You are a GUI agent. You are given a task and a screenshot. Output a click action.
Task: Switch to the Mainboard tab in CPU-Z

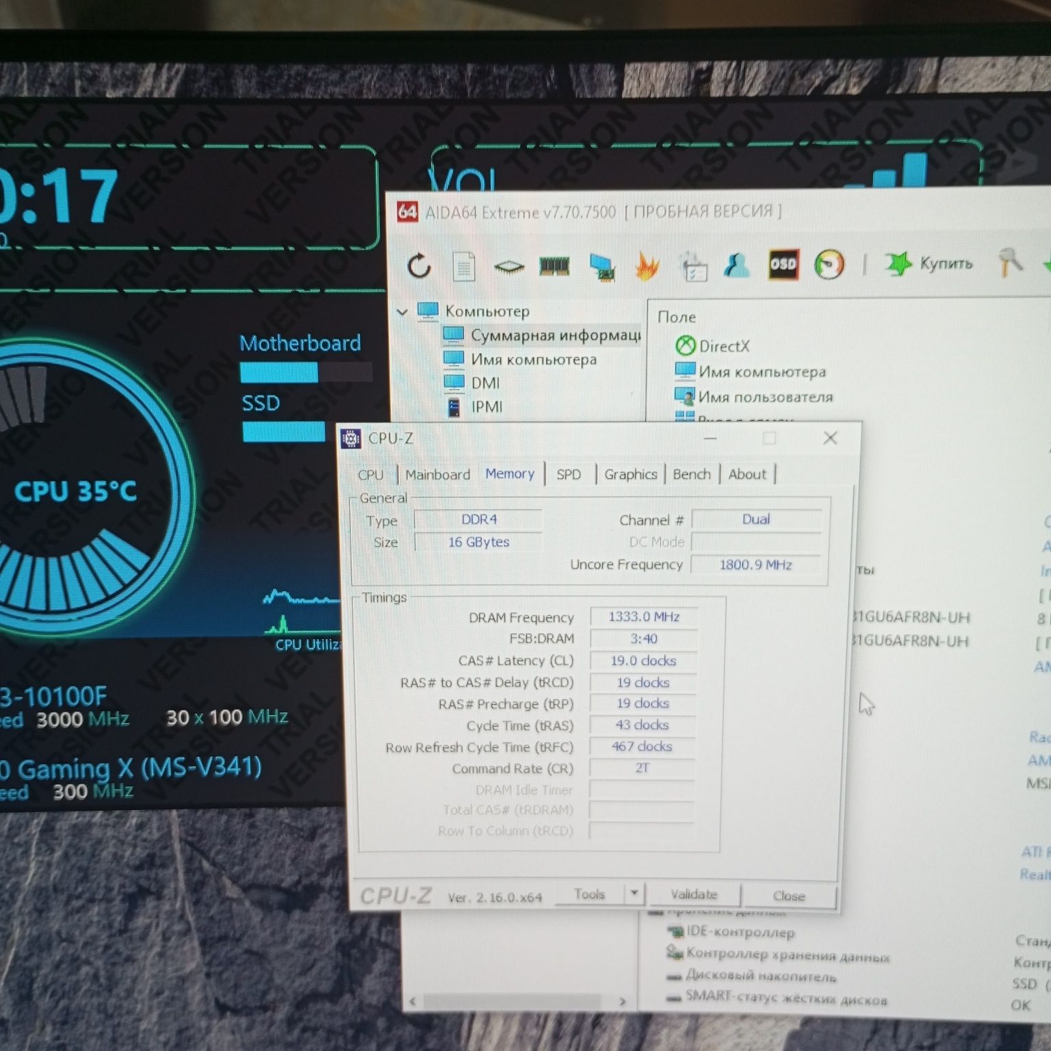[x=437, y=474]
